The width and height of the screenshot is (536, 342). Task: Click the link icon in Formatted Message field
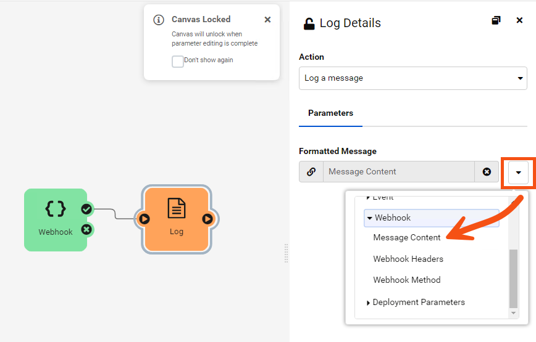coord(311,171)
